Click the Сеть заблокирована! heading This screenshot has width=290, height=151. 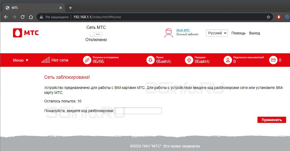(x=67, y=77)
